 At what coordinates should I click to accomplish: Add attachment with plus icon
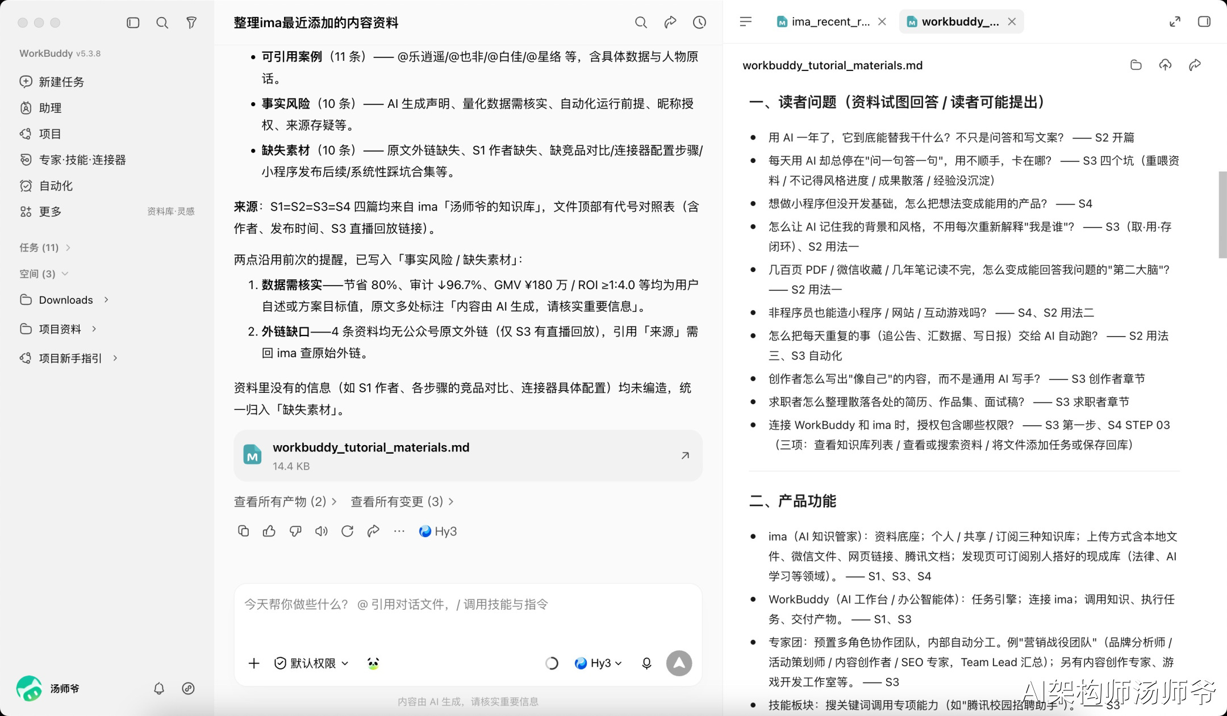[254, 663]
